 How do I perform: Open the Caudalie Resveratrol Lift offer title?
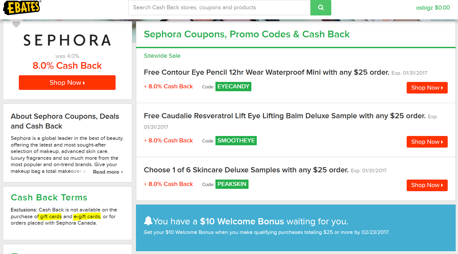pyautogui.click(x=285, y=116)
